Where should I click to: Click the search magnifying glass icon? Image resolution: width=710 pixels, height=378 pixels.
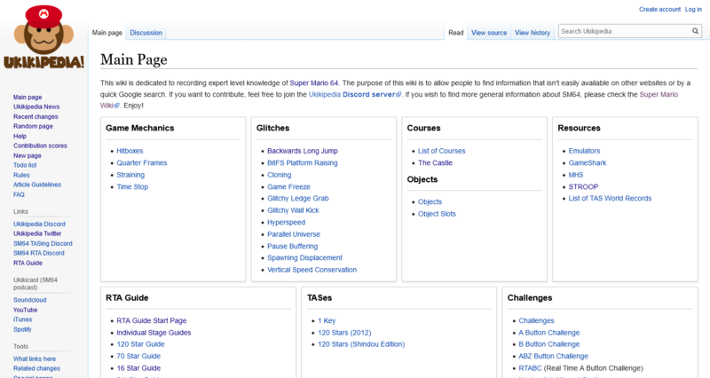pyautogui.click(x=696, y=31)
